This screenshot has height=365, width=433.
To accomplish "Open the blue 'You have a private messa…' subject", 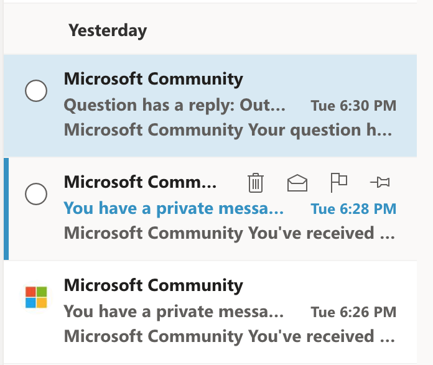I will [174, 208].
